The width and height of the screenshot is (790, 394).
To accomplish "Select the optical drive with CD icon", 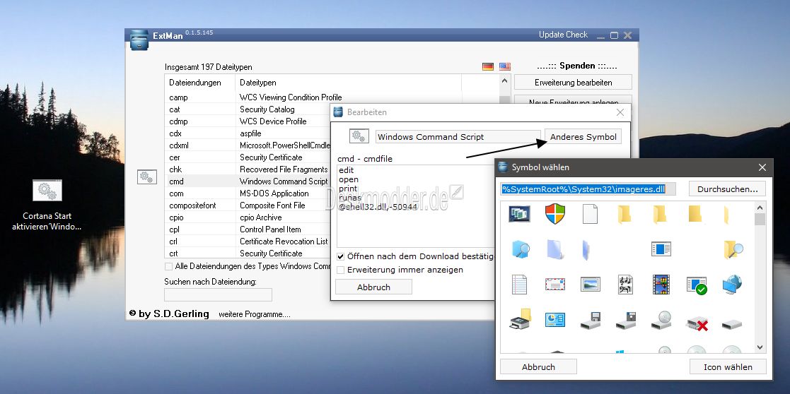I will pyautogui.click(x=661, y=320).
